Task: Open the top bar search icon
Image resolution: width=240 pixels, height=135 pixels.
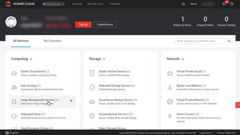Action: [183, 4]
